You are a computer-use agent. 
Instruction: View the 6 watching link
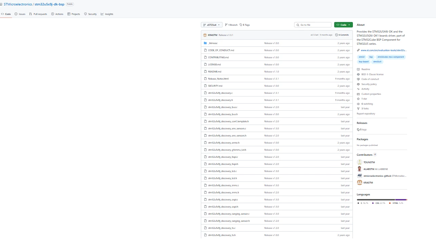click(x=365, y=104)
